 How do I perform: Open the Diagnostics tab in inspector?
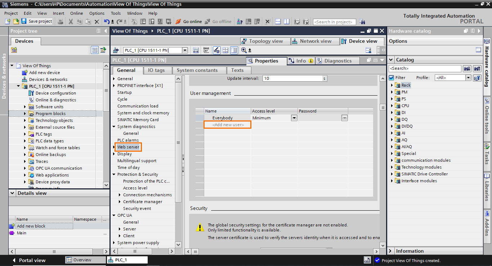pos(337,61)
